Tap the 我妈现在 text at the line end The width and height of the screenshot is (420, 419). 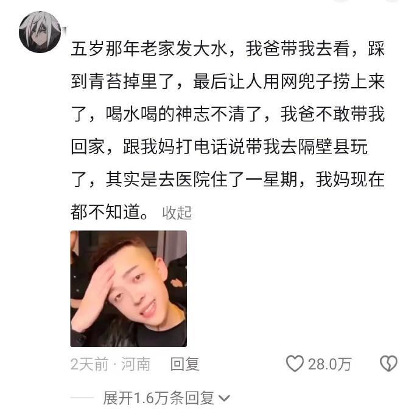[x=351, y=180]
